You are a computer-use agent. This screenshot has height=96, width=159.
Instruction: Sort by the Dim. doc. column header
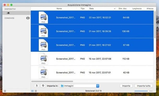(123, 9)
